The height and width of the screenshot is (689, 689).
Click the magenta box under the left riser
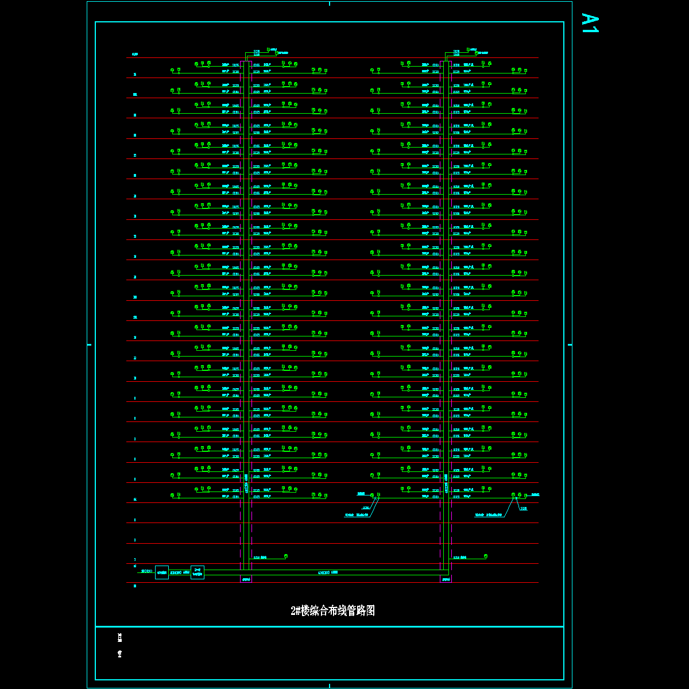tap(246, 579)
